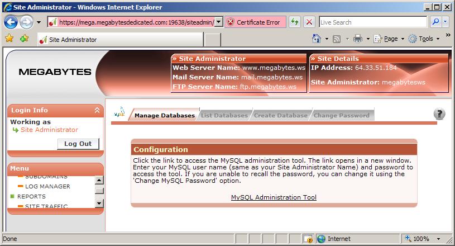455x246 pixels.
Task: Click the Favorites Center star icon
Action: click(9, 39)
